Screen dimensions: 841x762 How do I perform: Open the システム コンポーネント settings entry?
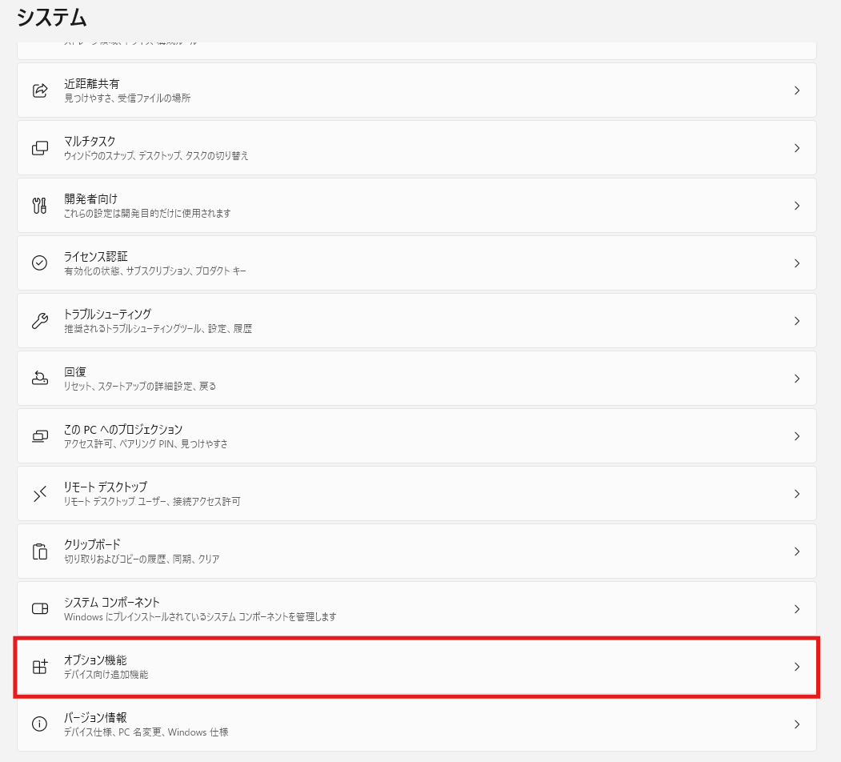[x=417, y=609]
